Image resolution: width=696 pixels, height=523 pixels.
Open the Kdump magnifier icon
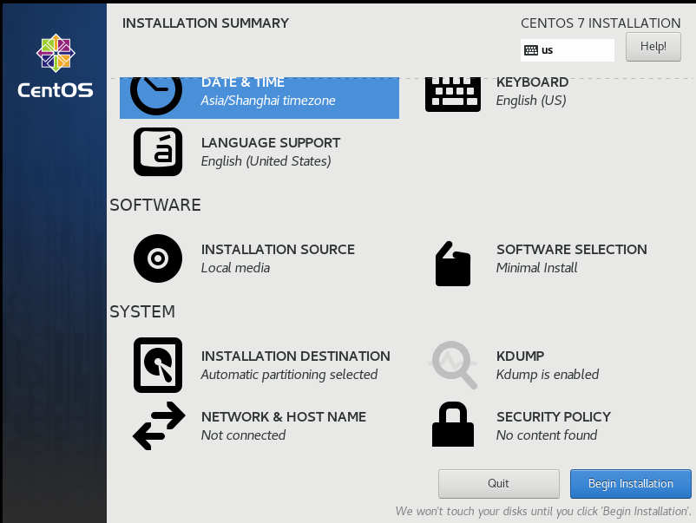point(454,364)
